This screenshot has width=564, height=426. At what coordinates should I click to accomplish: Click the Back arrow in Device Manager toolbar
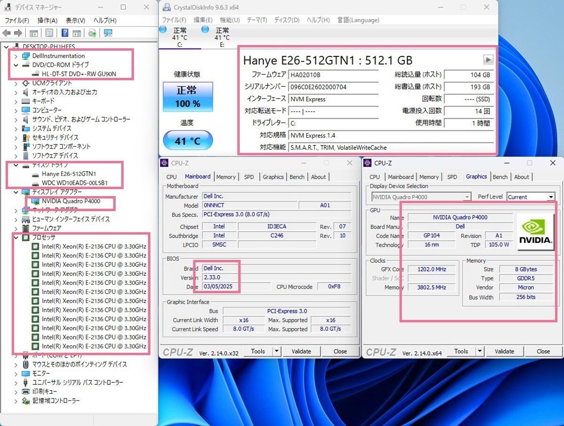pyautogui.click(x=7, y=33)
